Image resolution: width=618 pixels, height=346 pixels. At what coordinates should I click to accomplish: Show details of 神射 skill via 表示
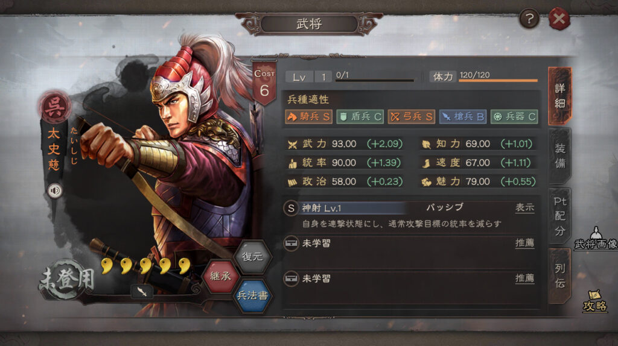coord(525,208)
